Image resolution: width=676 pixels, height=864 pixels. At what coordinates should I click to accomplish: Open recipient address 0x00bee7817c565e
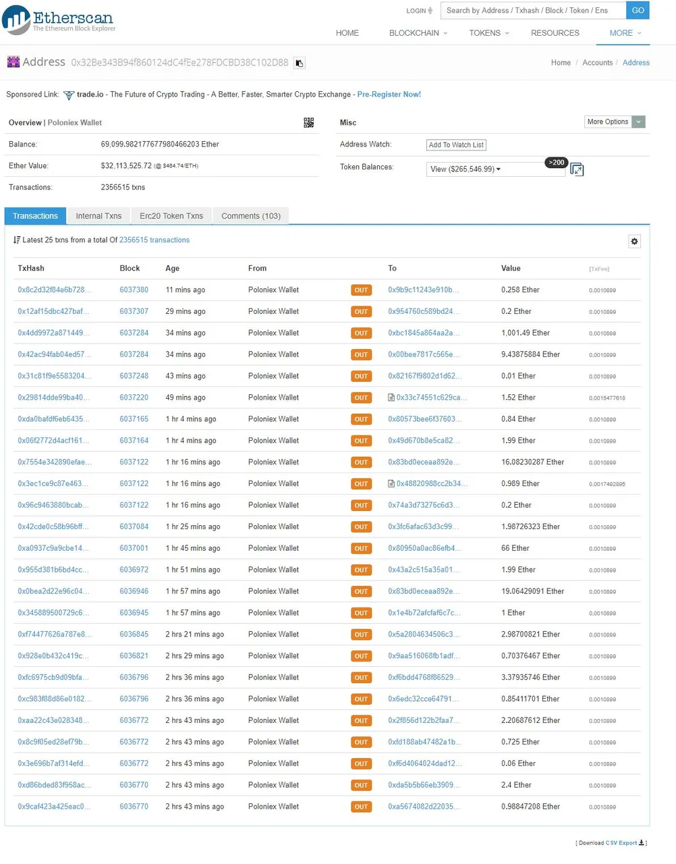pyautogui.click(x=424, y=355)
